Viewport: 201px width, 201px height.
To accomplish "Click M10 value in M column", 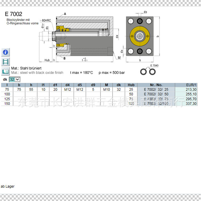I will click(x=107, y=89).
